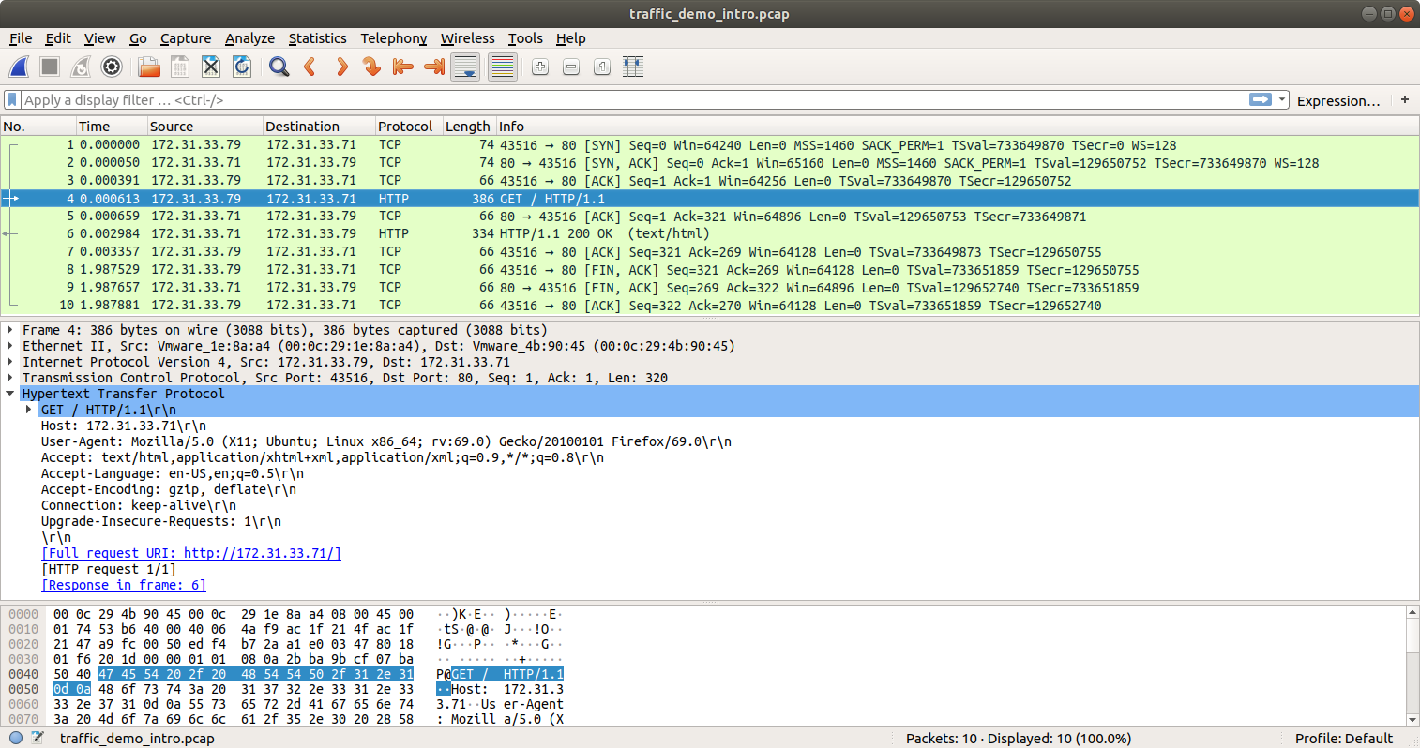Expand the GET / HTTP/1.1 subtree
This screenshot has width=1420, height=748.
pos(29,410)
